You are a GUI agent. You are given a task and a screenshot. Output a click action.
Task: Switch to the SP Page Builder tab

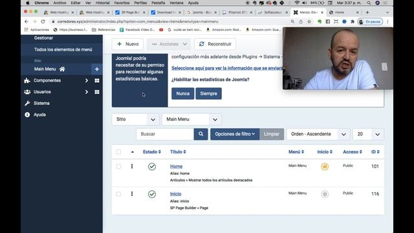(x=131, y=12)
